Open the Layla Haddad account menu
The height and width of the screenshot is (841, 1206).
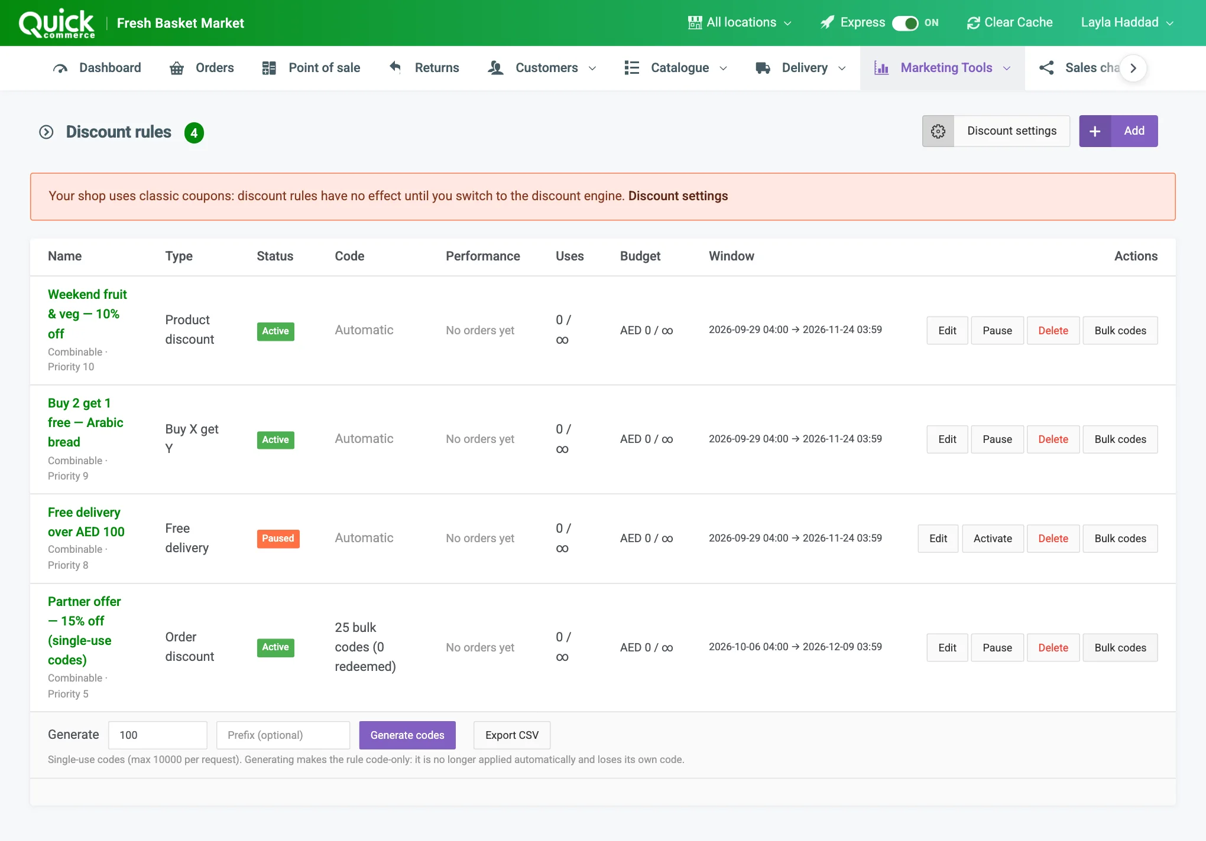click(1127, 22)
